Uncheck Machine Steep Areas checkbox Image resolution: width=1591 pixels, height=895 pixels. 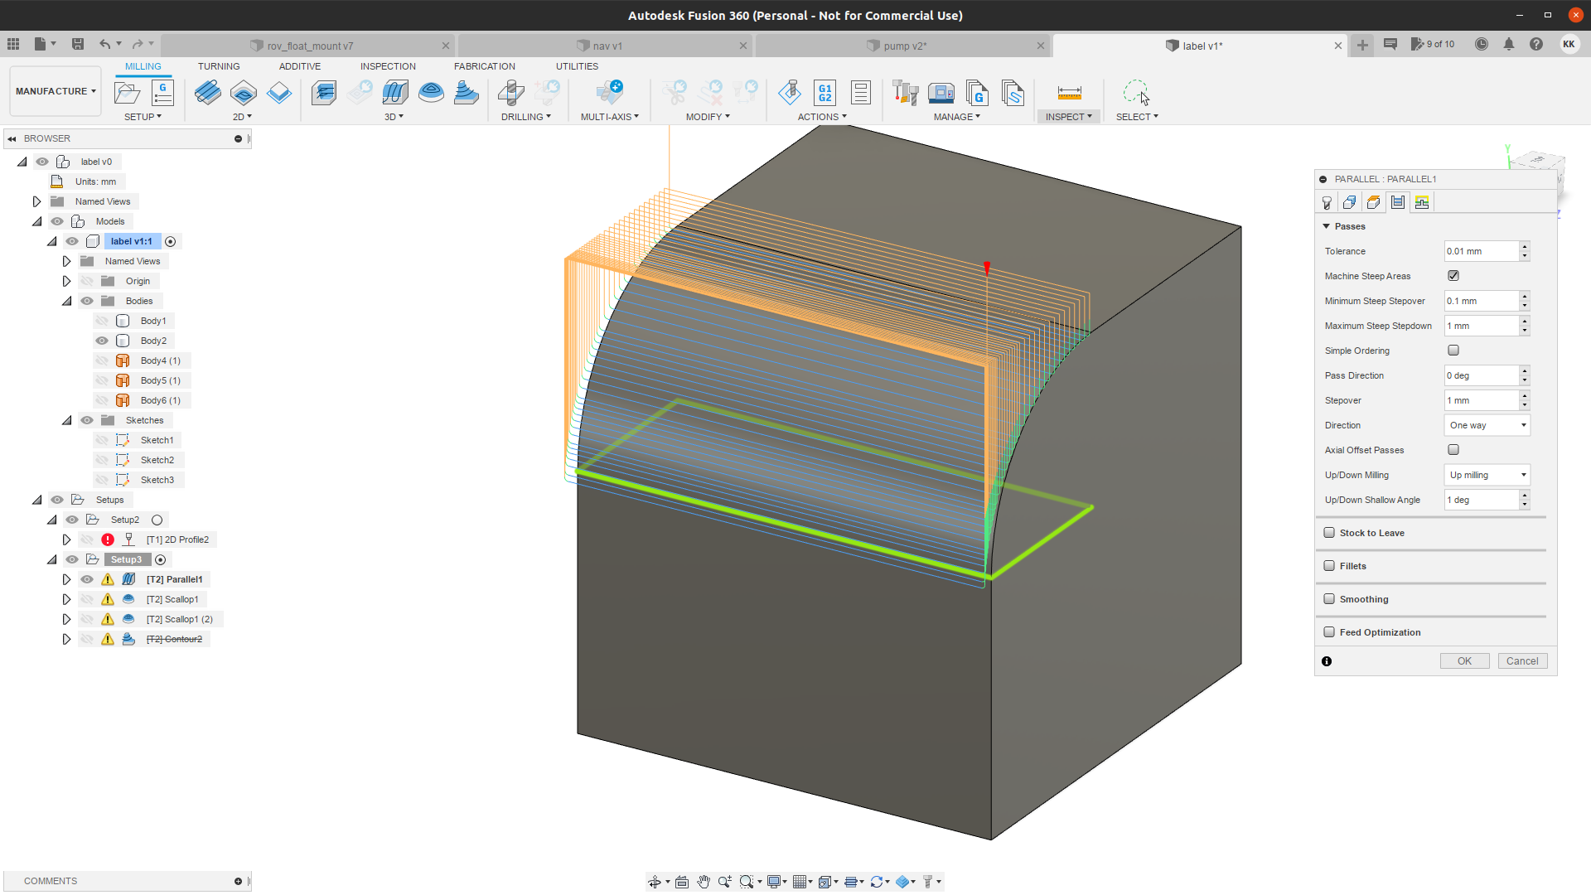click(1453, 276)
